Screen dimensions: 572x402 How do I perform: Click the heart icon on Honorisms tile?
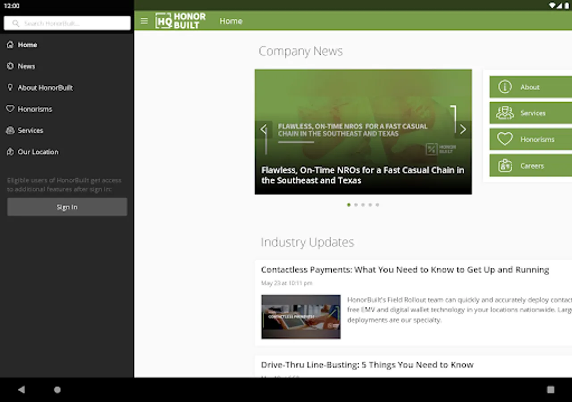pyautogui.click(x=505, y=139)
